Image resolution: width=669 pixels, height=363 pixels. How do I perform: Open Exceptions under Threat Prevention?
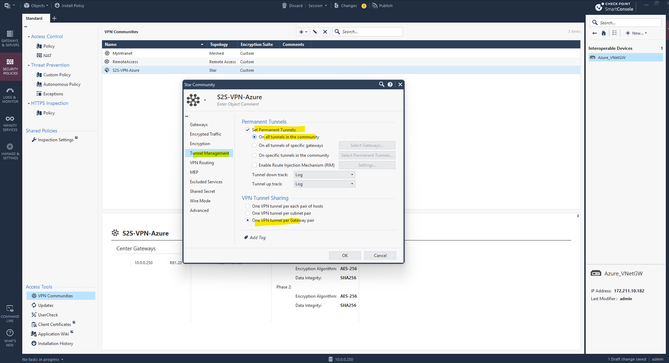click(x=53, y=94)
